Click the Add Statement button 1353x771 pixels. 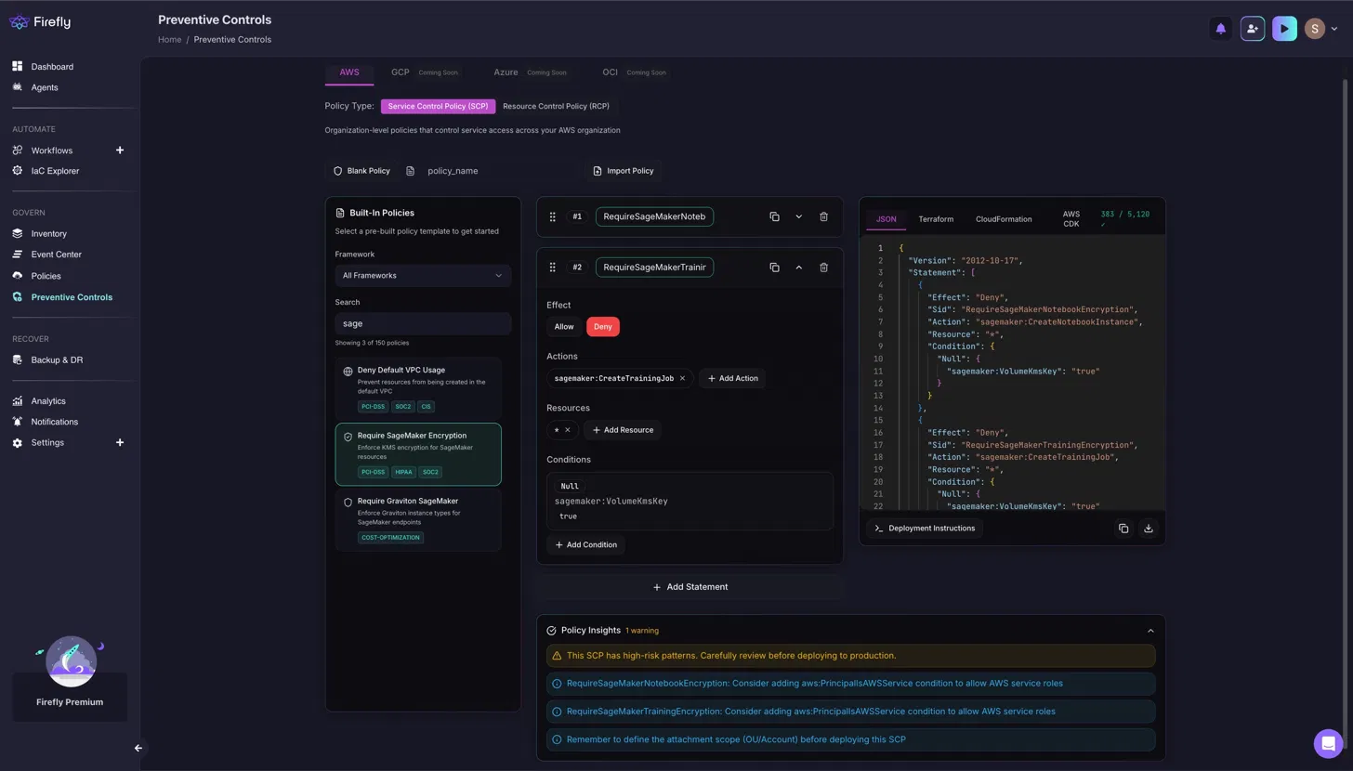pyautogui.click(x=690, y=587)
